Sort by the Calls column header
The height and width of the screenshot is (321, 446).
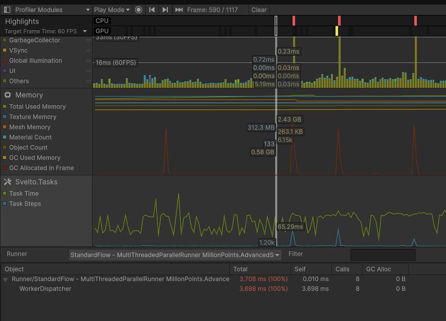coord(347,269)
